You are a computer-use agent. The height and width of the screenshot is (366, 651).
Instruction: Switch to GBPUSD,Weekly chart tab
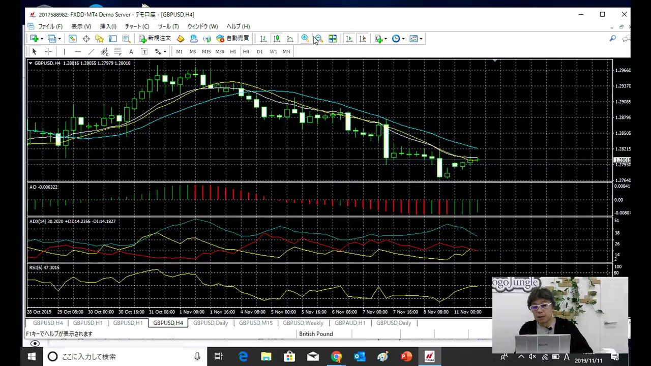click(x=303, y=323)
